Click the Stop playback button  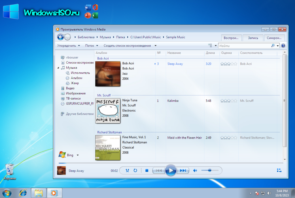[x=147, y=171]
